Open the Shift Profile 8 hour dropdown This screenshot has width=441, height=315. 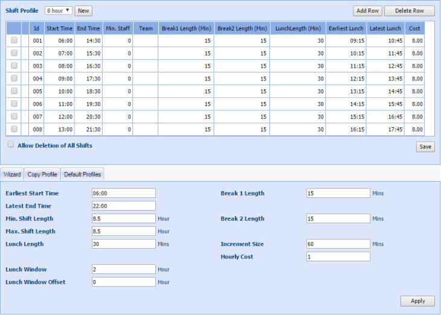click(59, 11)
